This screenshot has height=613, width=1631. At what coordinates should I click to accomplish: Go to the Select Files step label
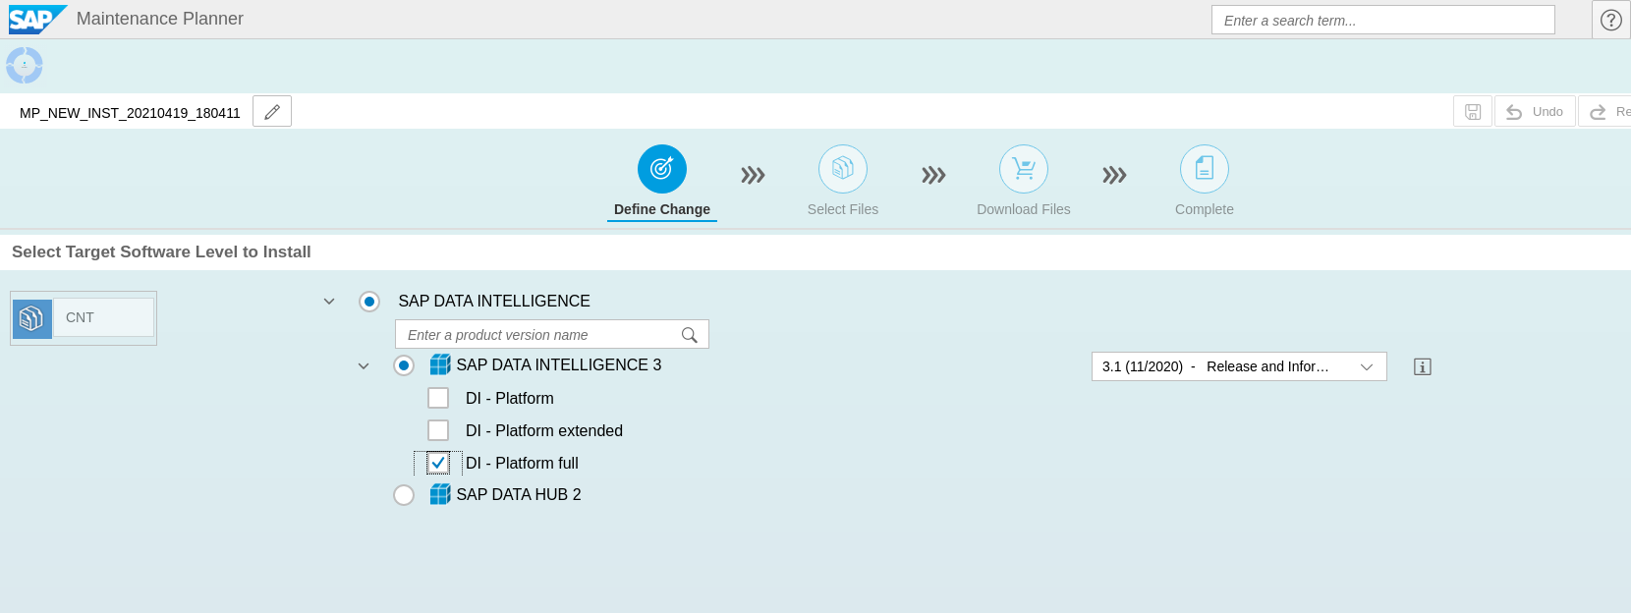[x=843, y=209]
